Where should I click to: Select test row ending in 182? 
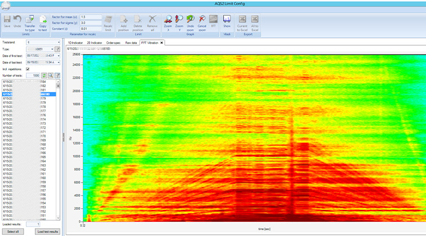[29, 85]
